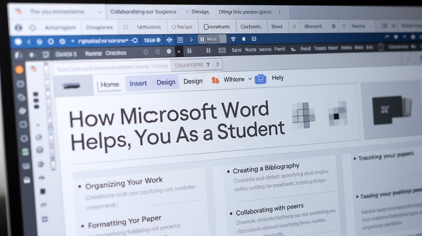Switch to the Insert tab
Viewport: 422px width, 236px height.
[x=138, y=83]
